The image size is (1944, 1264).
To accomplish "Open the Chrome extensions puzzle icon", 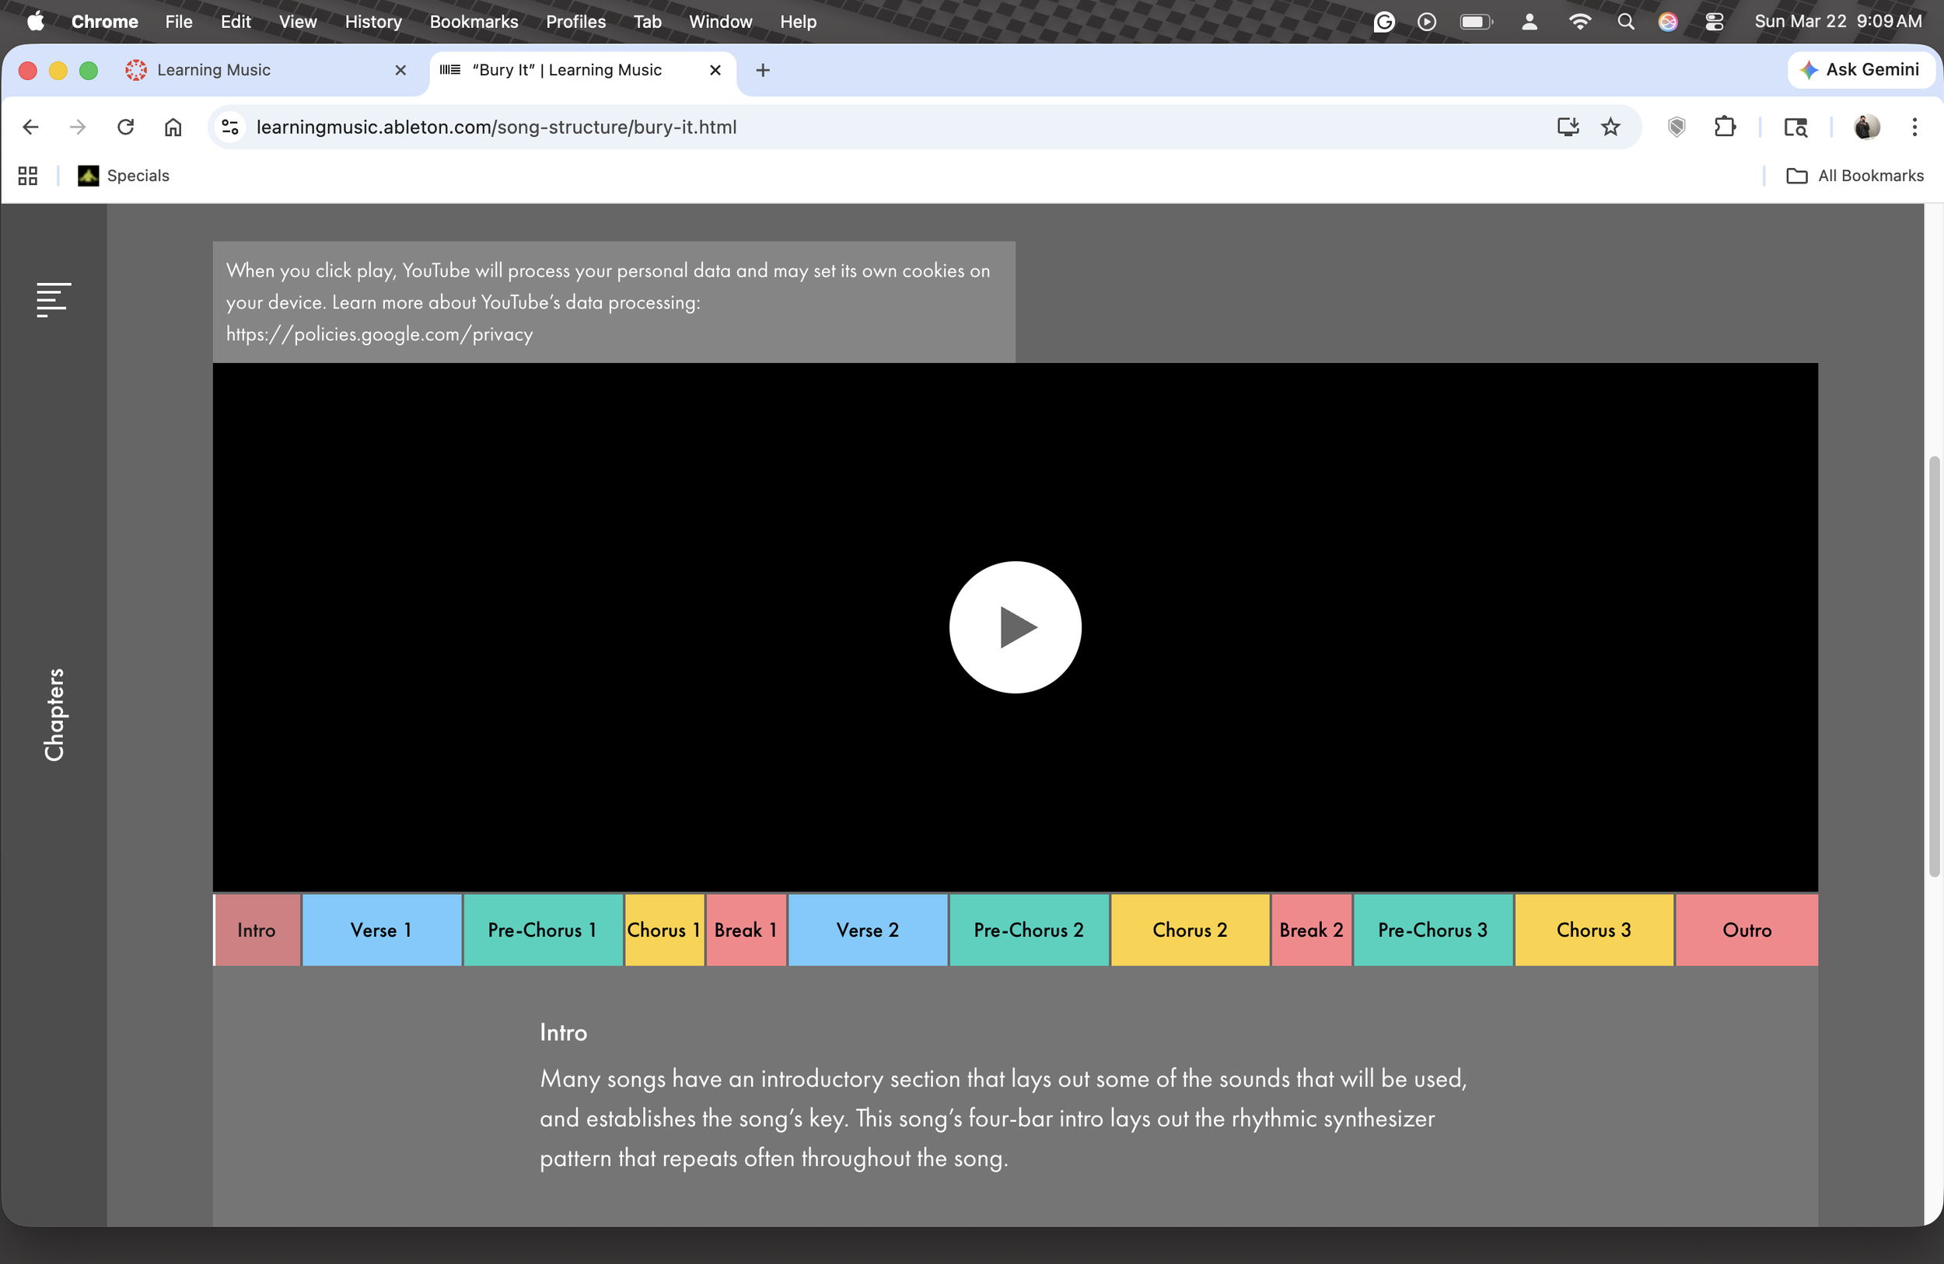I will [1724, 127].
